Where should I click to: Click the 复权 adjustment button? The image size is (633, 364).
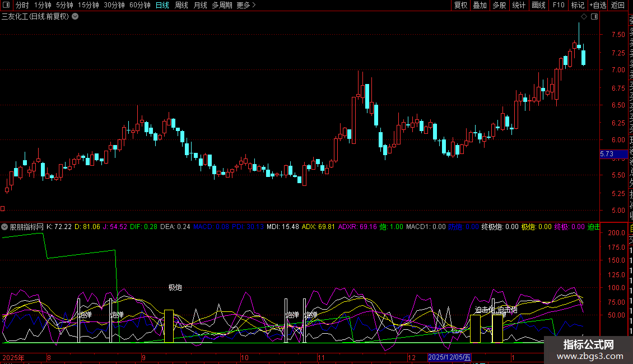(460, 5)
